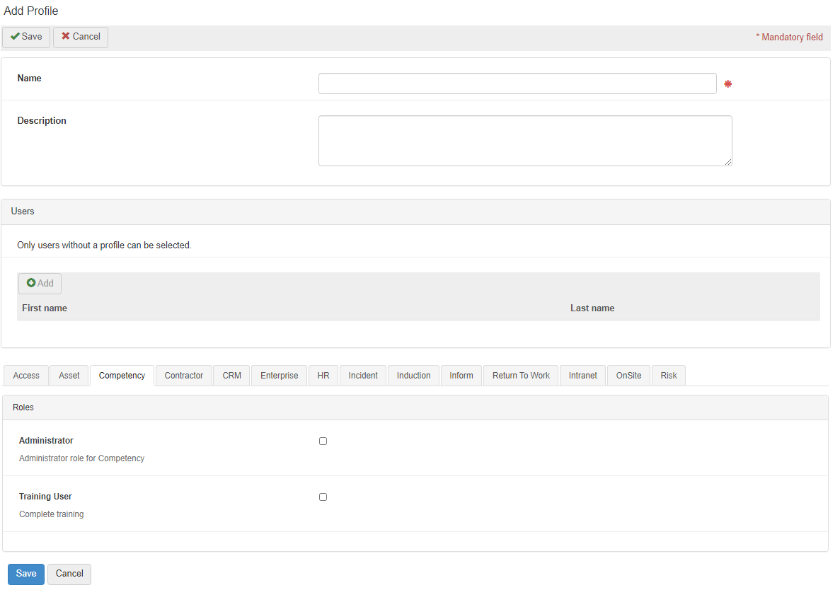Switch to the HR tab
This screenshot has height=590, width=840.
(x=323, y=376)
